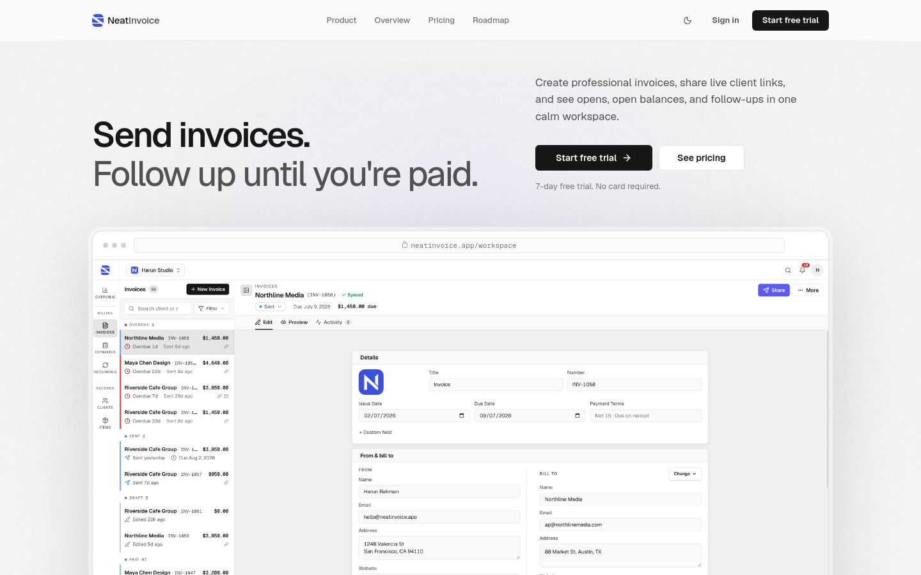This screenshot has width=921, height=575.
Task: Select the Invoices sidebar icon
Action: tap(105, 328)
